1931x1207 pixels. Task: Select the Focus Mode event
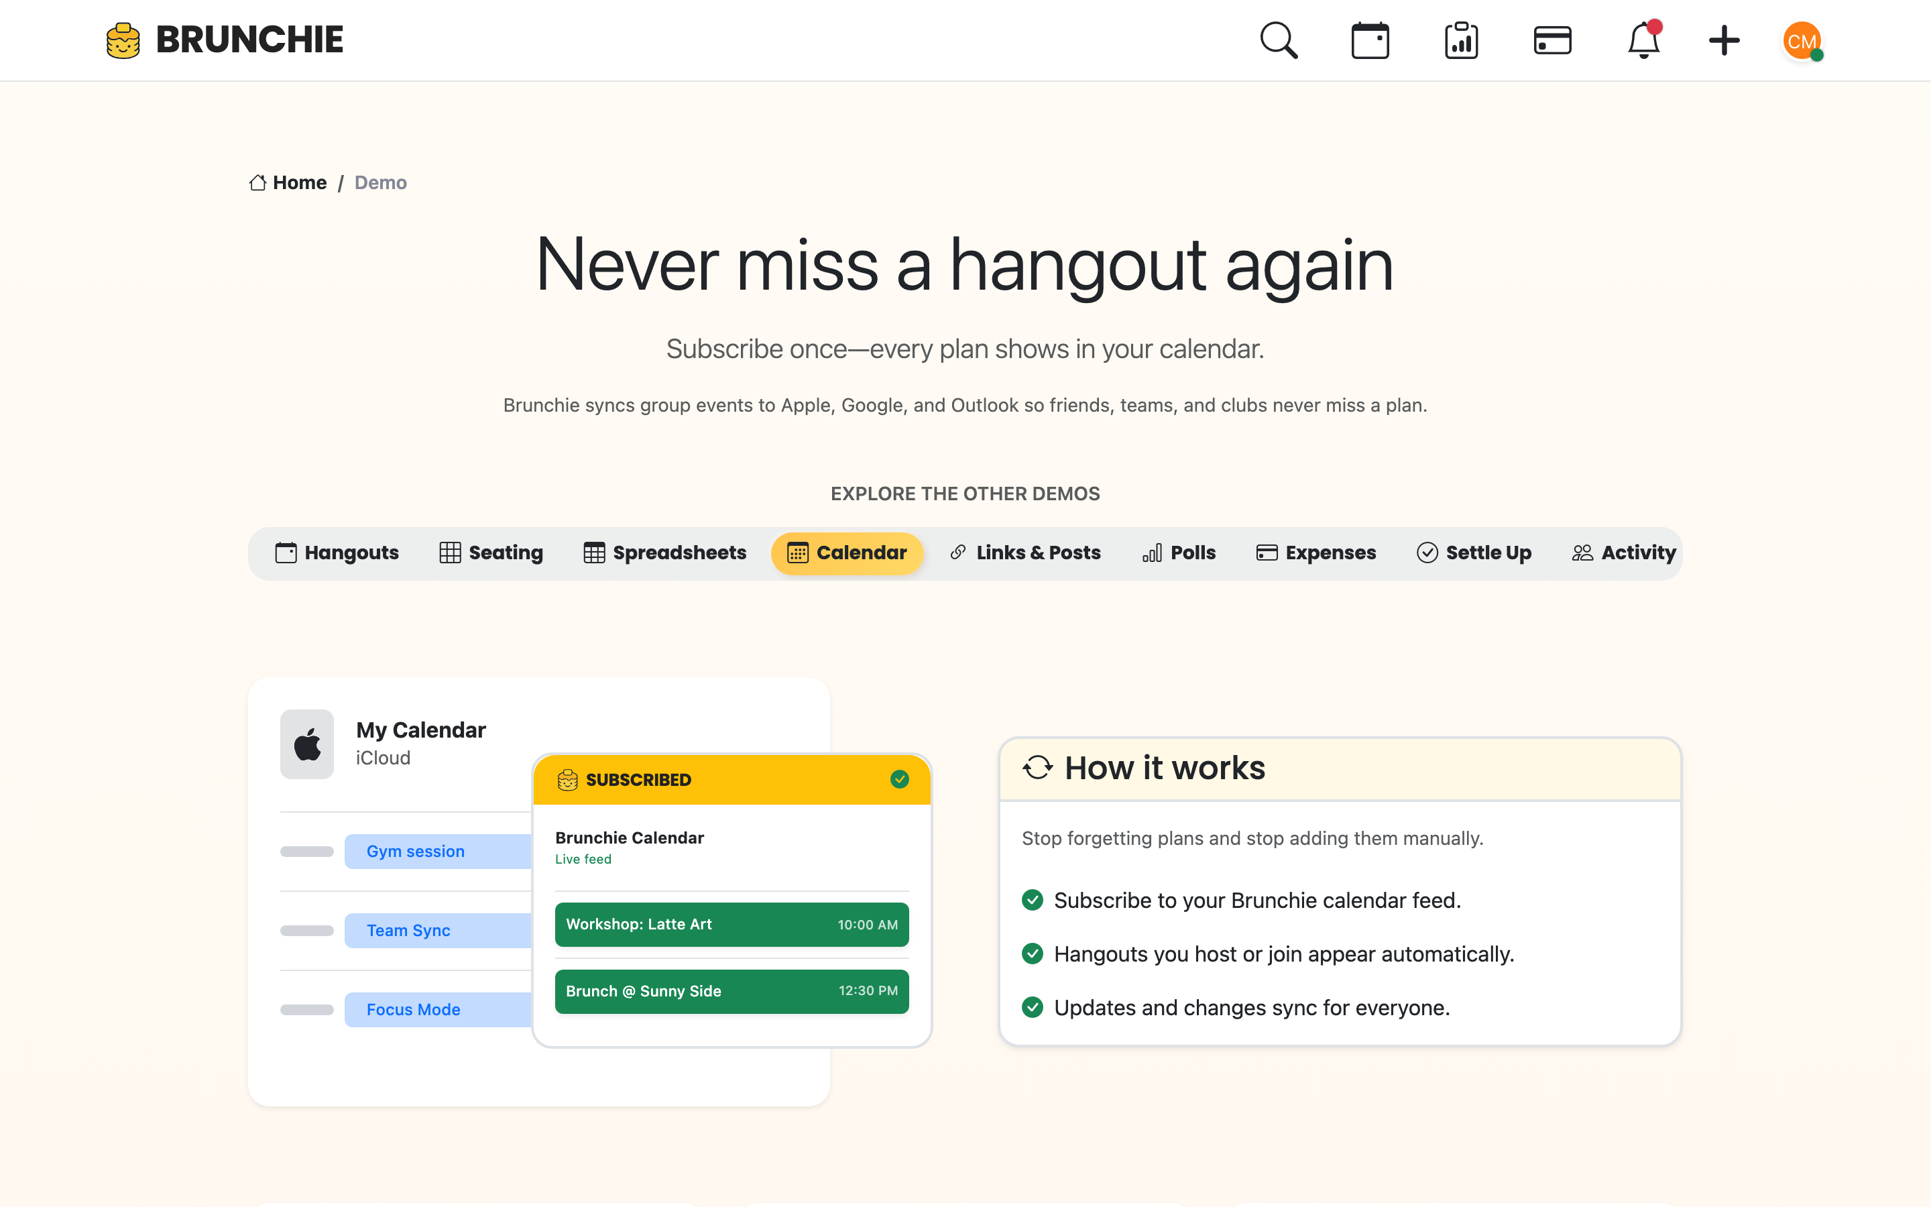click(x=438, y=1009)
